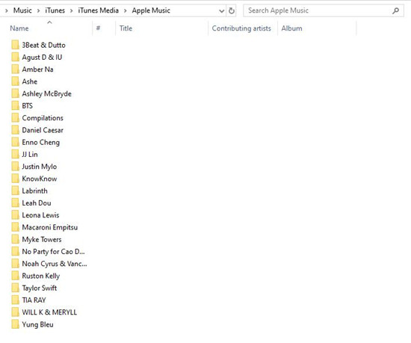
Task: Click the search magnifier icon
Action: (x=395, y=10)
